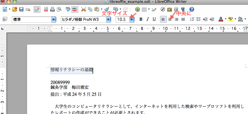Click into the paragraph style field 標準
This screenshot has height=114, width=248.
pos(32,19)
